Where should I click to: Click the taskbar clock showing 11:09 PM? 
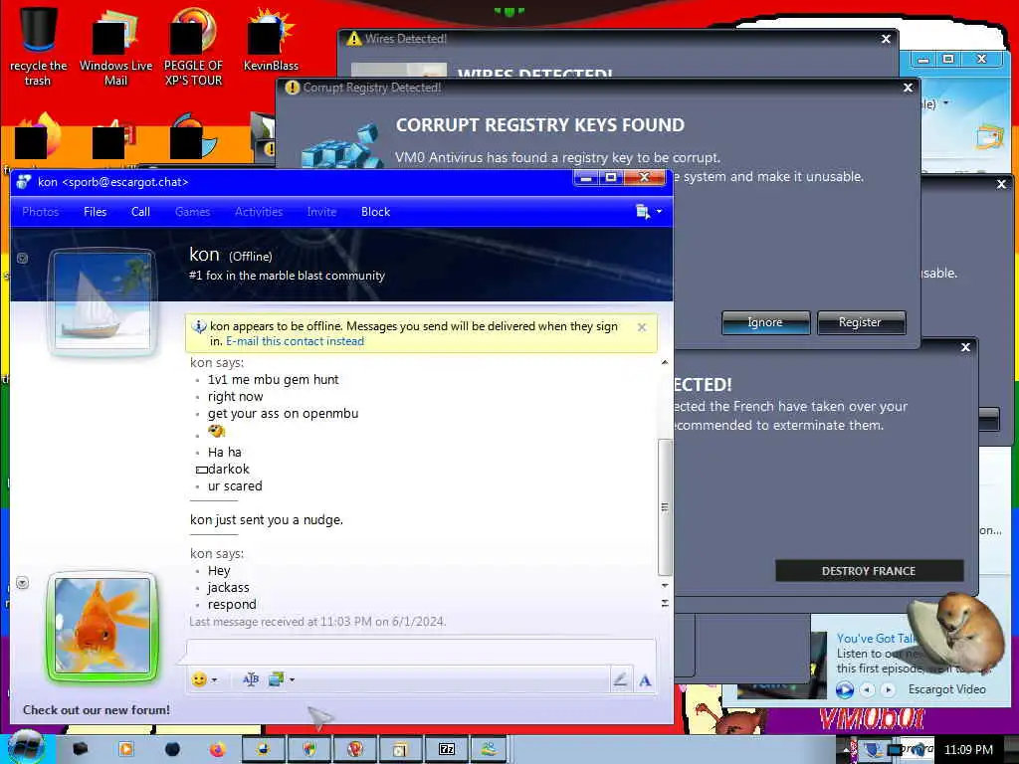(968, 750)
